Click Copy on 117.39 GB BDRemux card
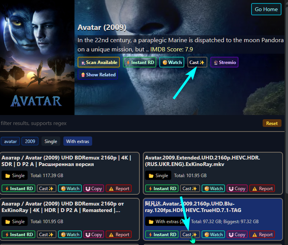The width and height of the screenshot is (288, 245). [94, 189]
